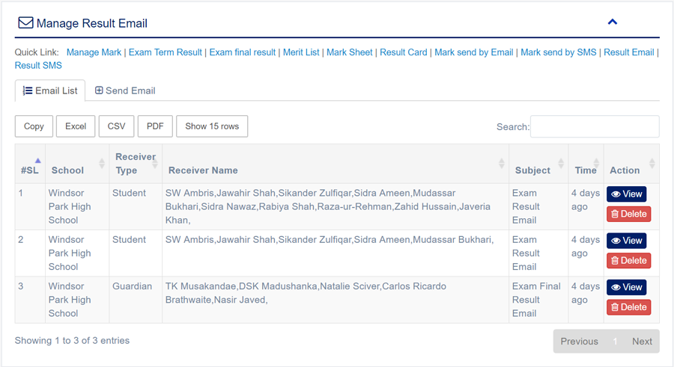Collapse the Manage Result Email panel chevron
674x367 pixels.
(x=613, y=22)
